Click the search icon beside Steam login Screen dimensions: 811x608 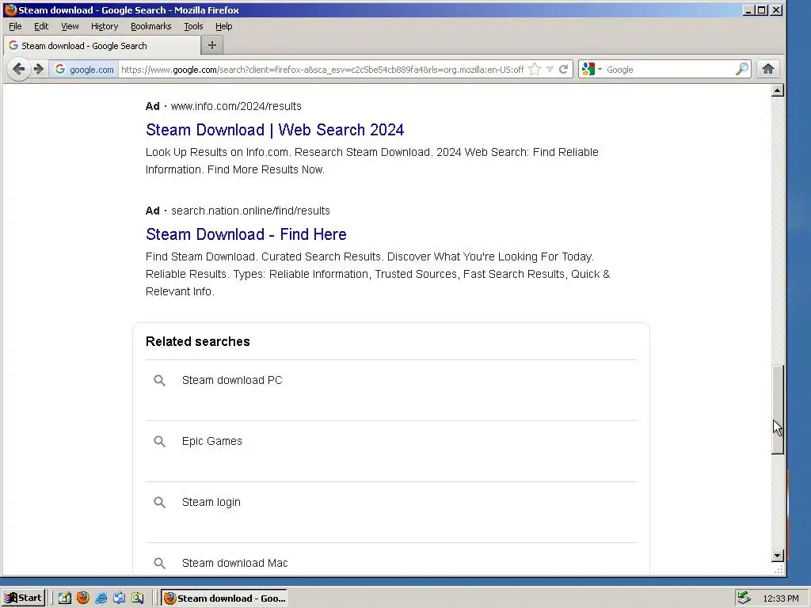[159, 503]
